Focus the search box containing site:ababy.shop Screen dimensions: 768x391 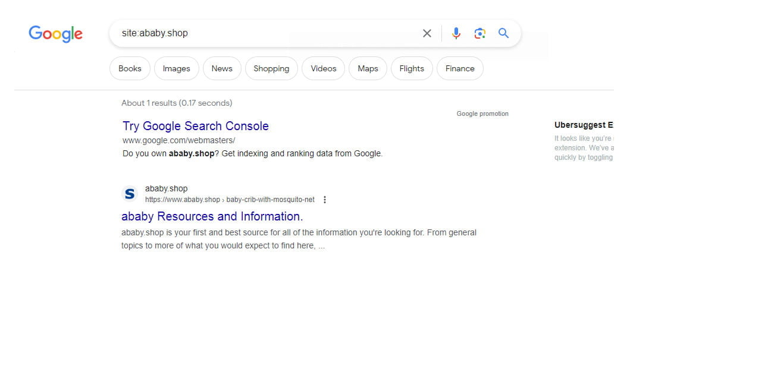tap(268, 33)
